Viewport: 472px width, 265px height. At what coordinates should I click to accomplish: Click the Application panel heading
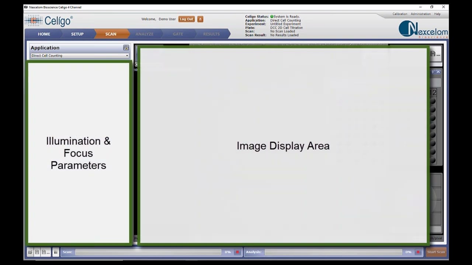(45, 48)
